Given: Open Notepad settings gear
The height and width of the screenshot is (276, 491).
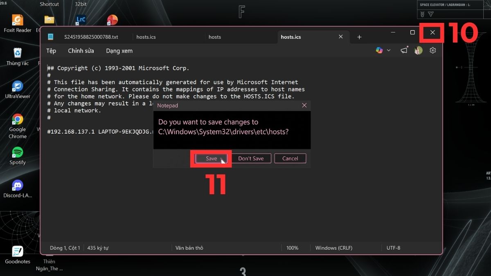Looking at the screenshot, I should click(x=433, y=50).
